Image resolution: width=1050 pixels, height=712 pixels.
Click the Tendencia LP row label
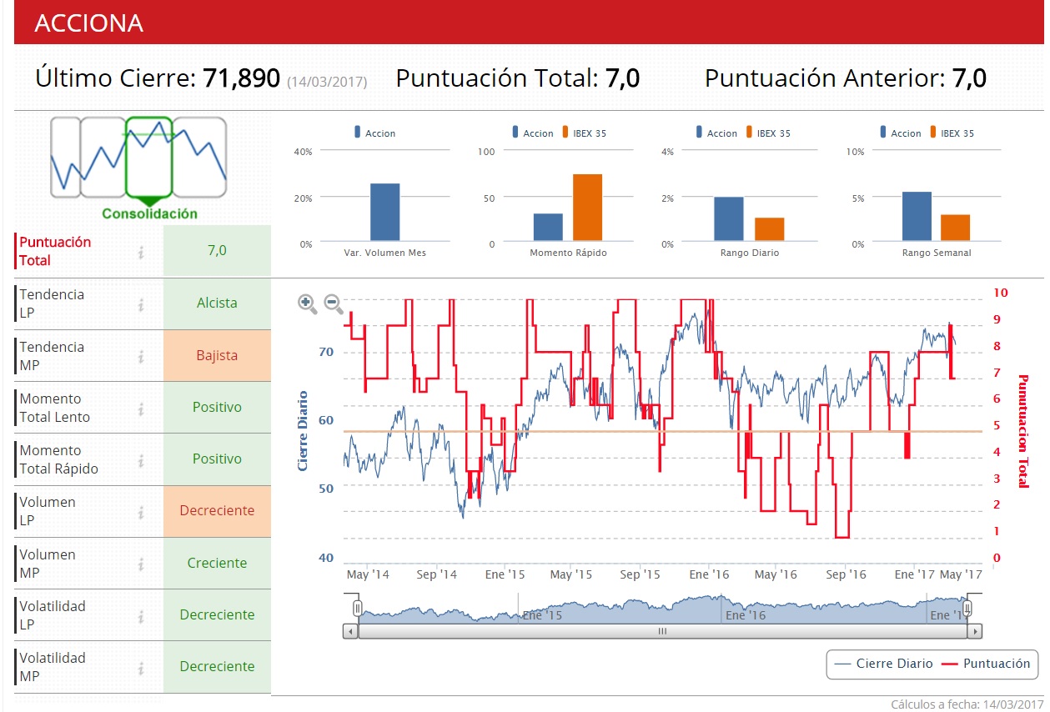[x=52, y=303]
